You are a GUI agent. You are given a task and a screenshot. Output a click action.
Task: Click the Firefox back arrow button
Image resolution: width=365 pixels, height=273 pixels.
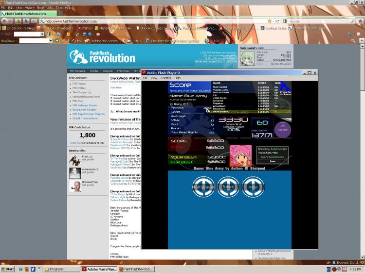pos(4,21)
